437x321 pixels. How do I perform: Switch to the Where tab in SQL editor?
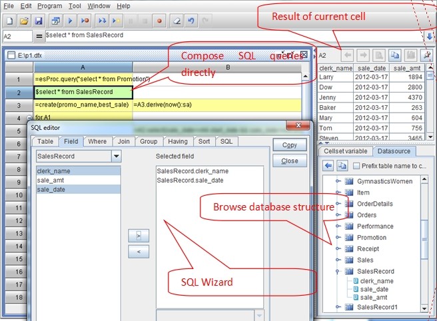point(97,142)
